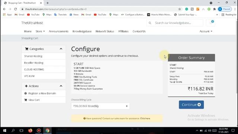Select the Shared Hosting category
The width and height of the screenshot is (238, 134).
click(x=44, y=56)
